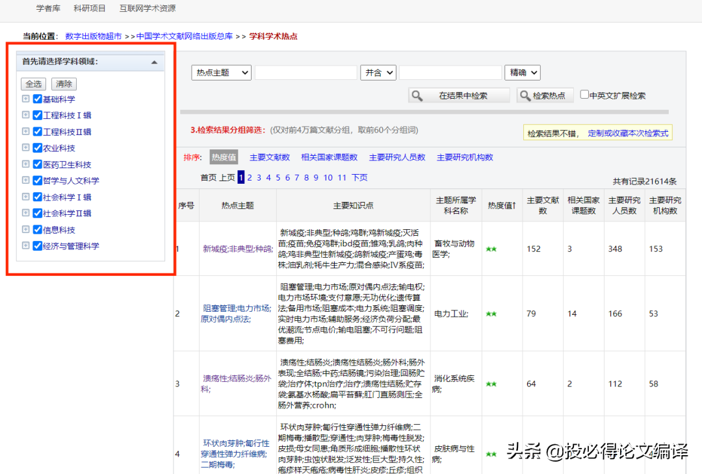Open the 学者库 menu item

tap(49, 8)
